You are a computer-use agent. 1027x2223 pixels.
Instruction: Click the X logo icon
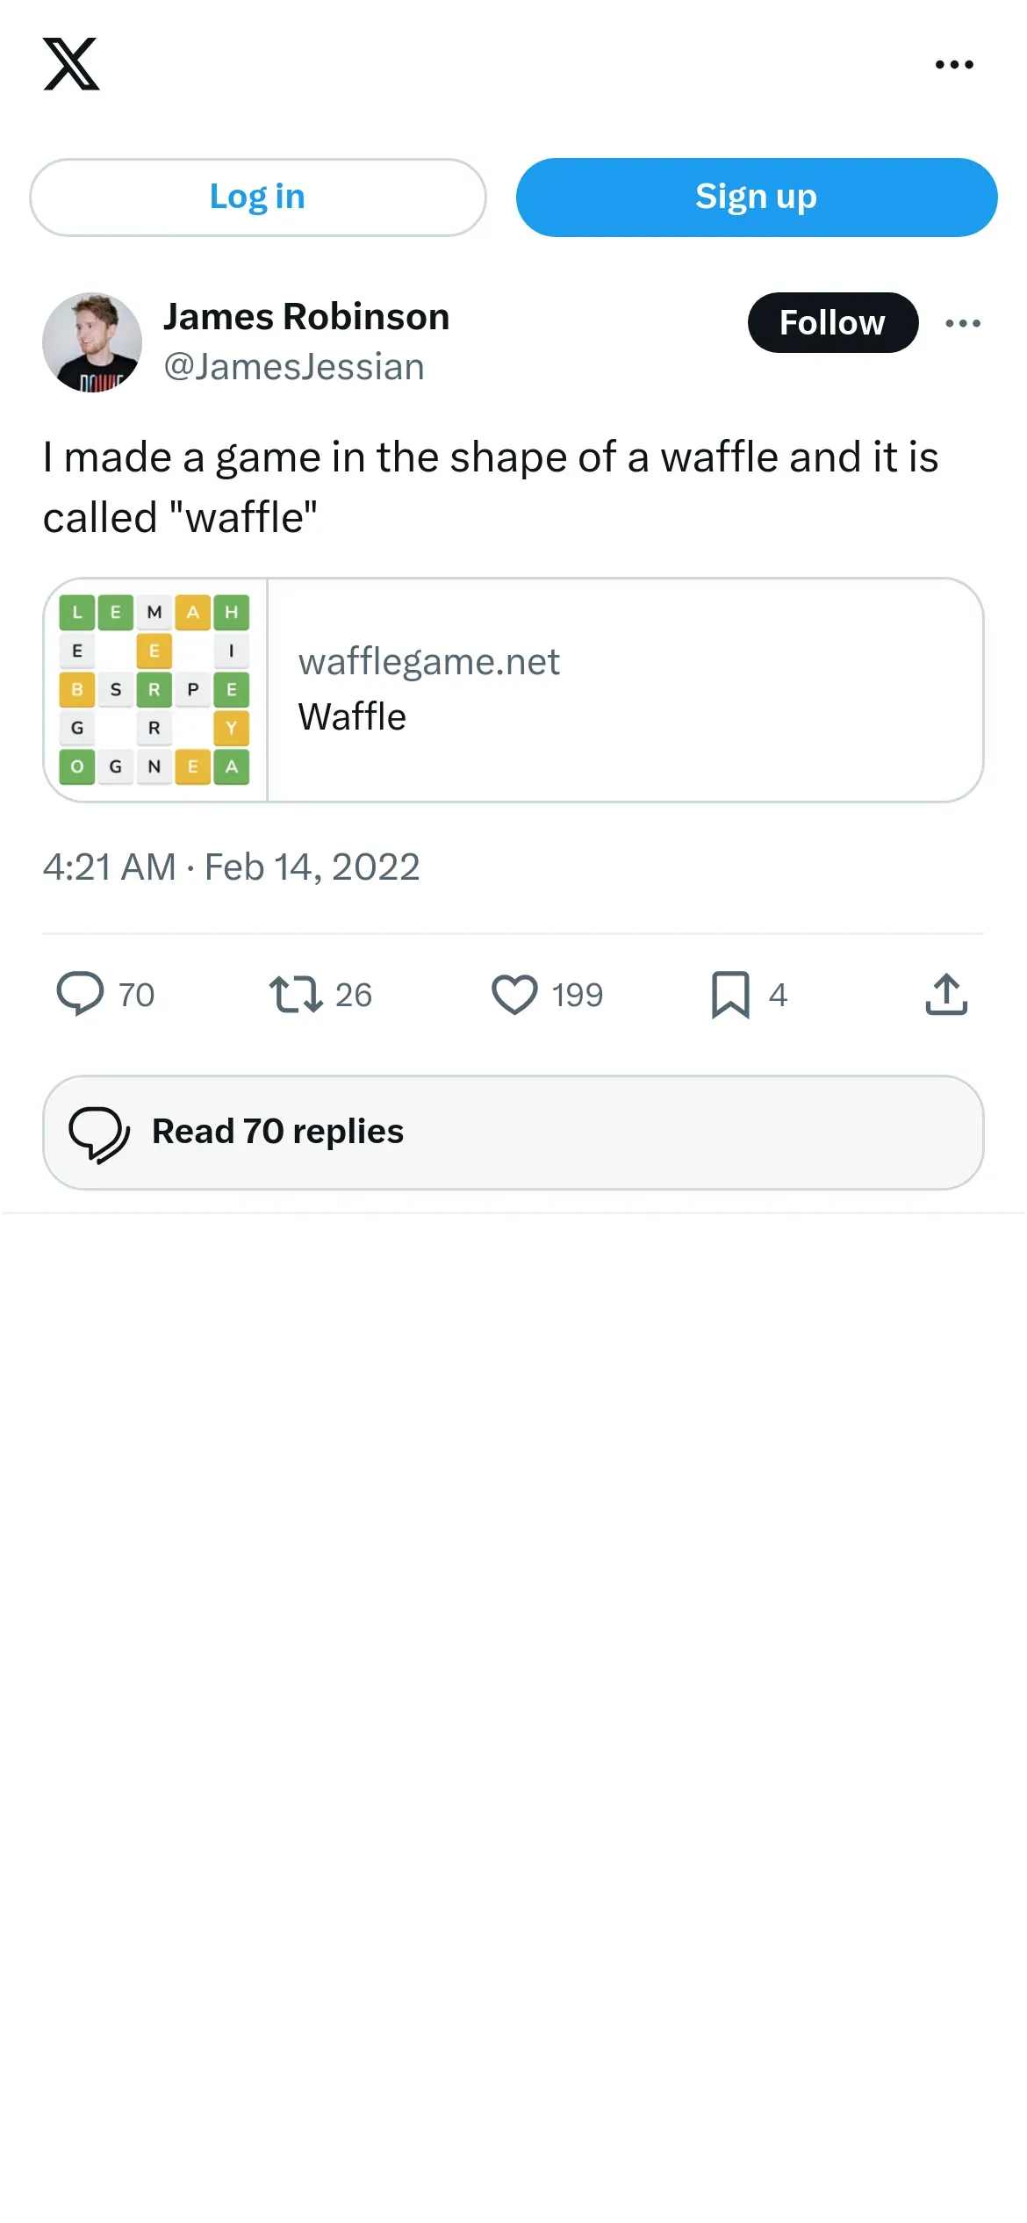(x=71, y=64)
